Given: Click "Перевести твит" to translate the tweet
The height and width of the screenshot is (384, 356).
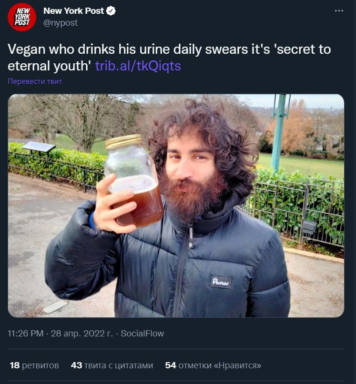Looking at the screenshot, I should pyautogui.click(x=35, y=81).
